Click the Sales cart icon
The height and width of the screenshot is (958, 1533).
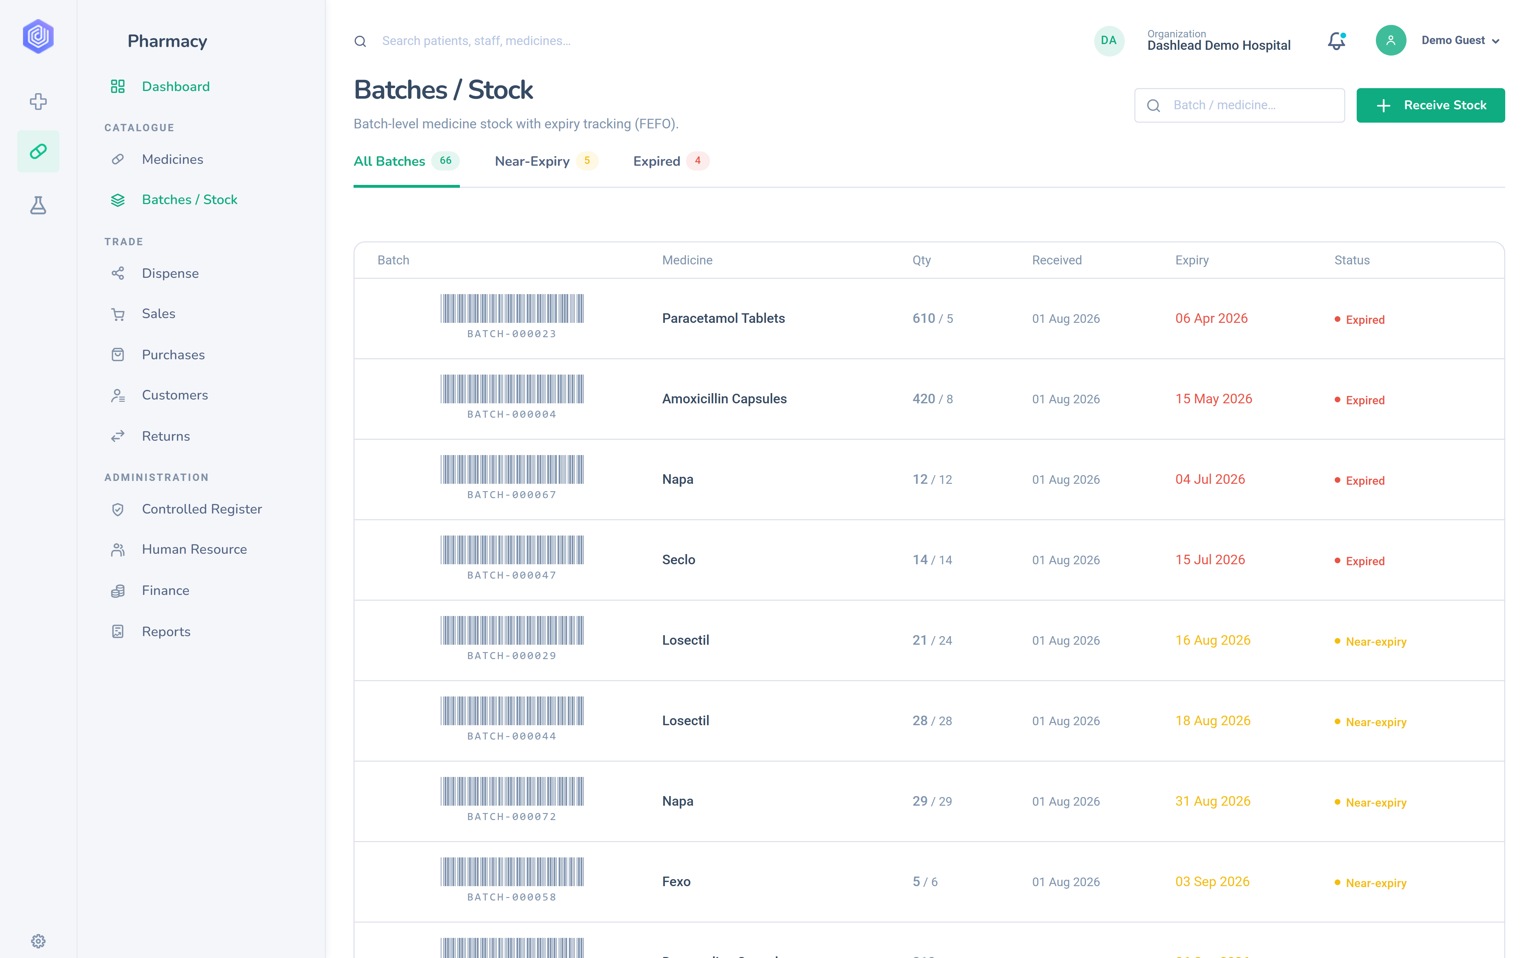(x=118, y=314)
